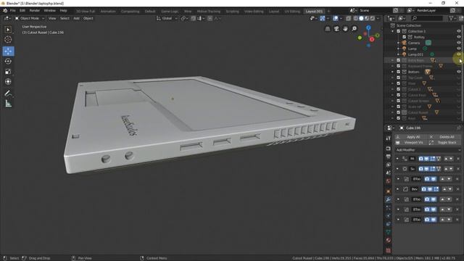This screenshot has height=261, width=464.
Task: Click the pan view hand icon
Action: [x=345, y=29]
